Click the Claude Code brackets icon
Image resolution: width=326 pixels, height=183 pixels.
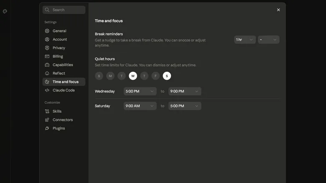[x=47, y=90]
